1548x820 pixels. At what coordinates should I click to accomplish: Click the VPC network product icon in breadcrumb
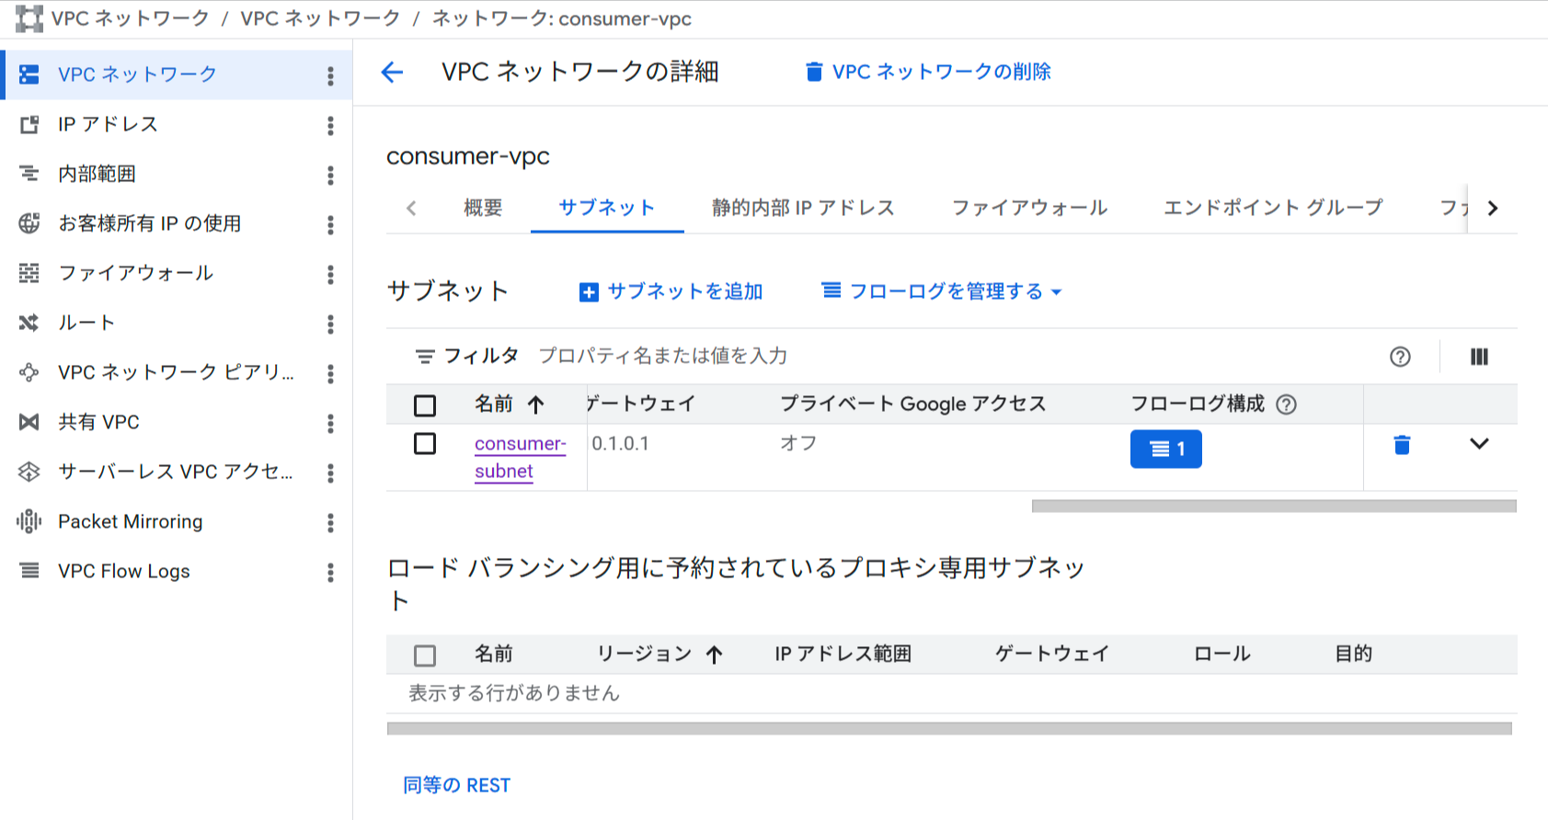[x=29, y=18]
